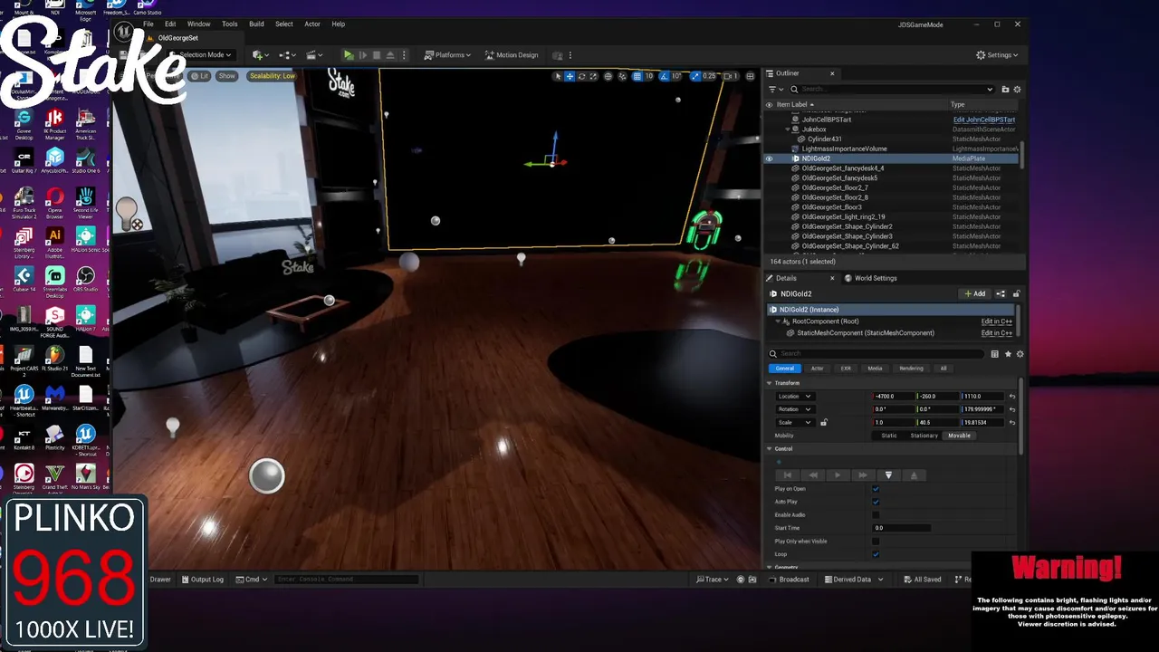This screenshot has height=652, width=1159.
Task: Activate the Select mode tool in viewport
Action: tap(558, 76)
